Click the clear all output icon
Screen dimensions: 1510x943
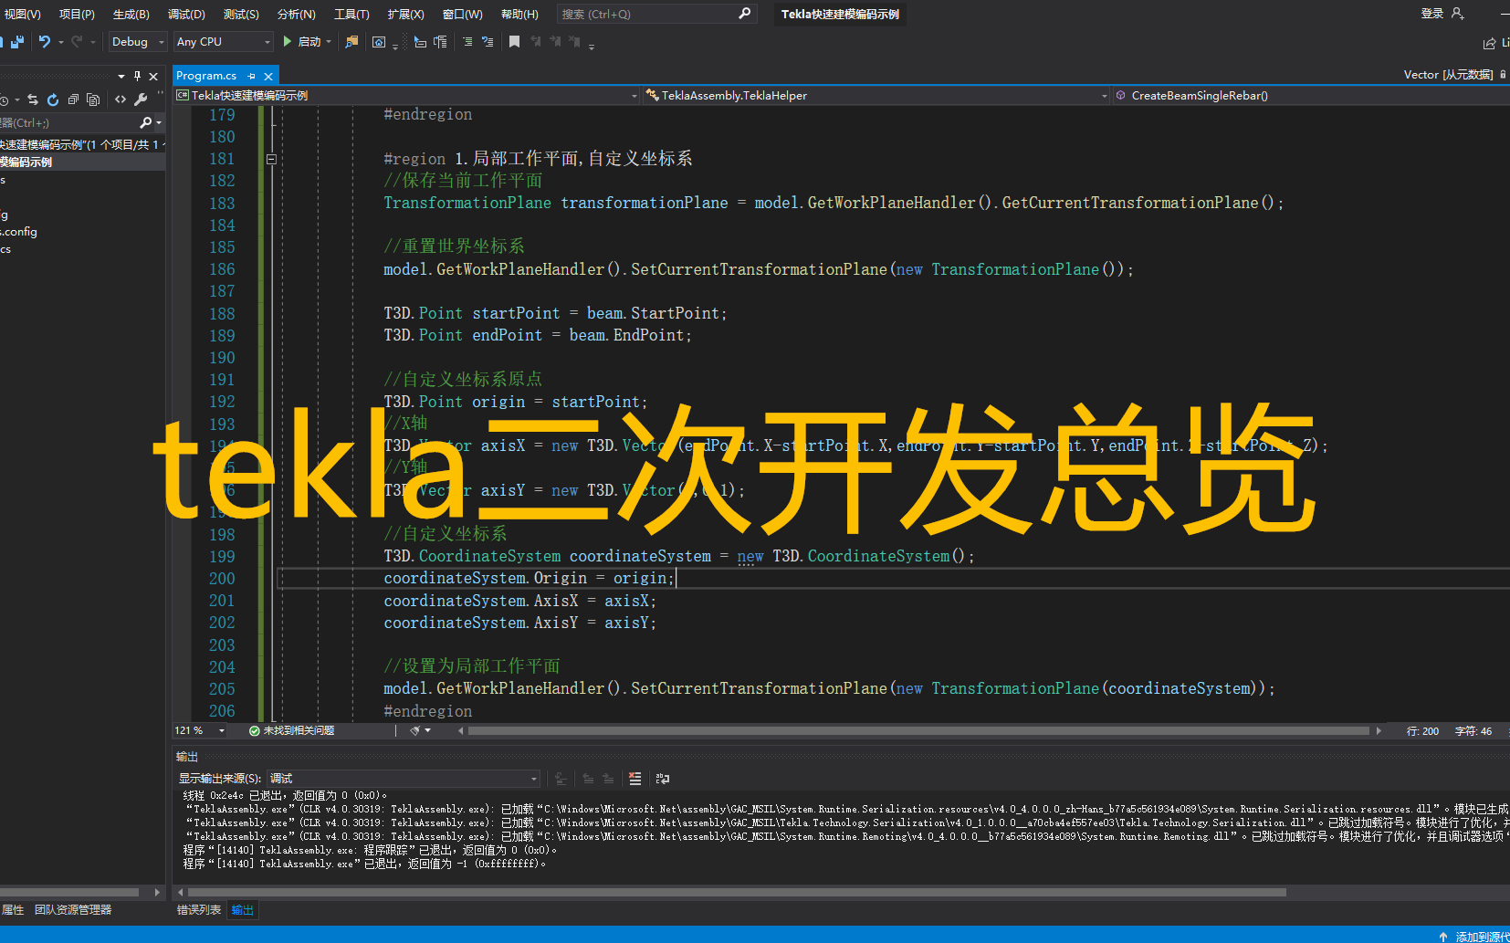coord(634,779)
